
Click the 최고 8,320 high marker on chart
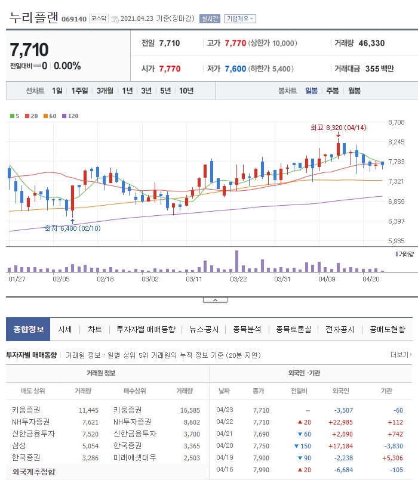[338, 128]
